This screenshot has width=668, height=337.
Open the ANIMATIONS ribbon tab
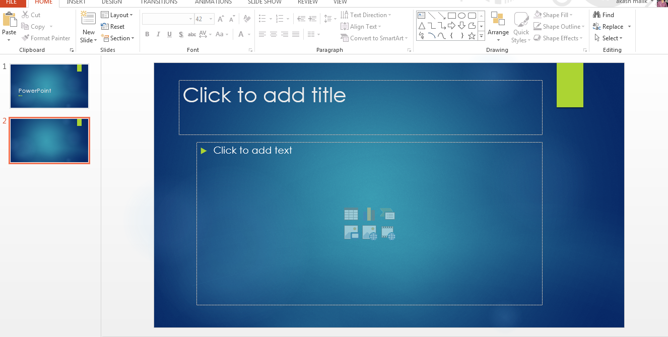(x=213, y=2)
